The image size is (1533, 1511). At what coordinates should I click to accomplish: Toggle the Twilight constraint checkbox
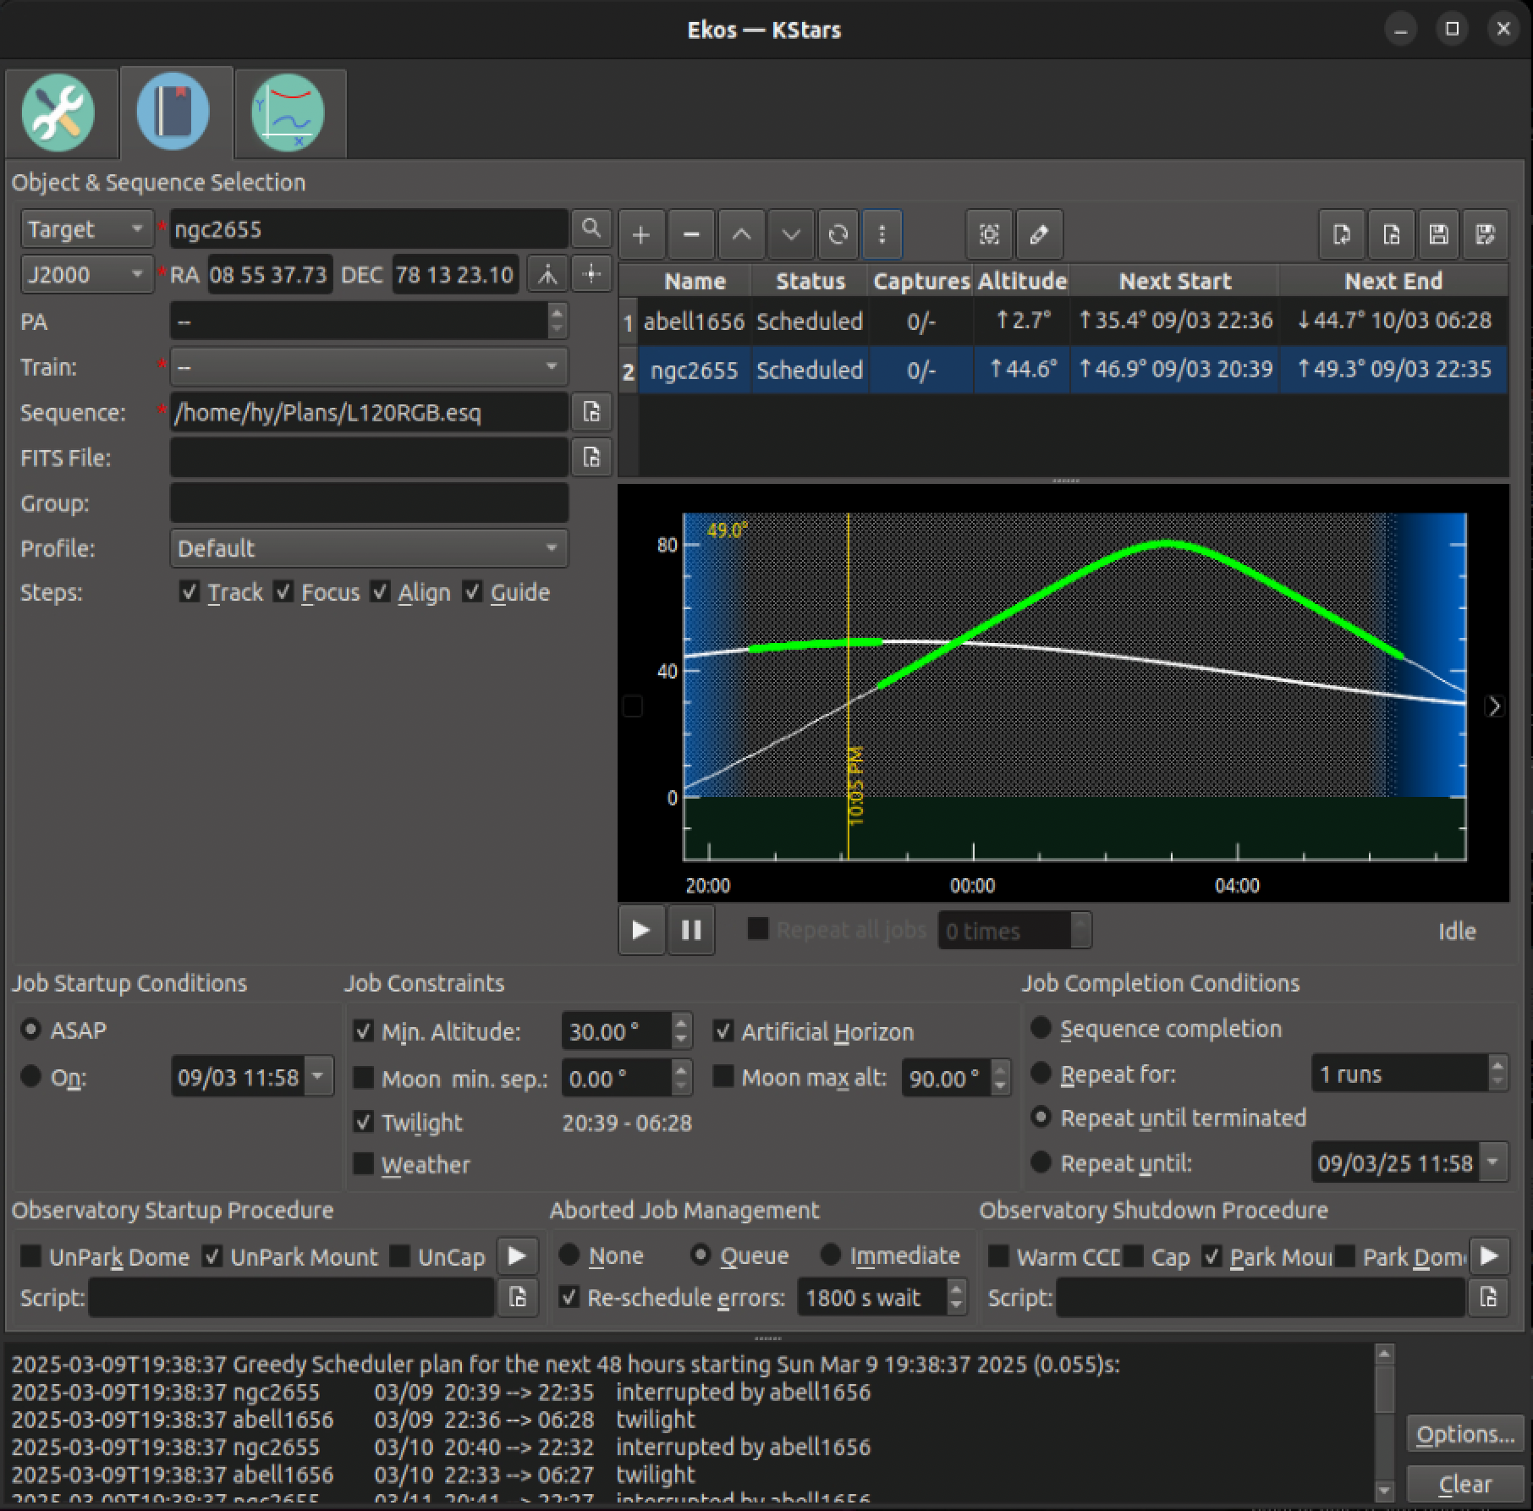(x=364, y=1123)
